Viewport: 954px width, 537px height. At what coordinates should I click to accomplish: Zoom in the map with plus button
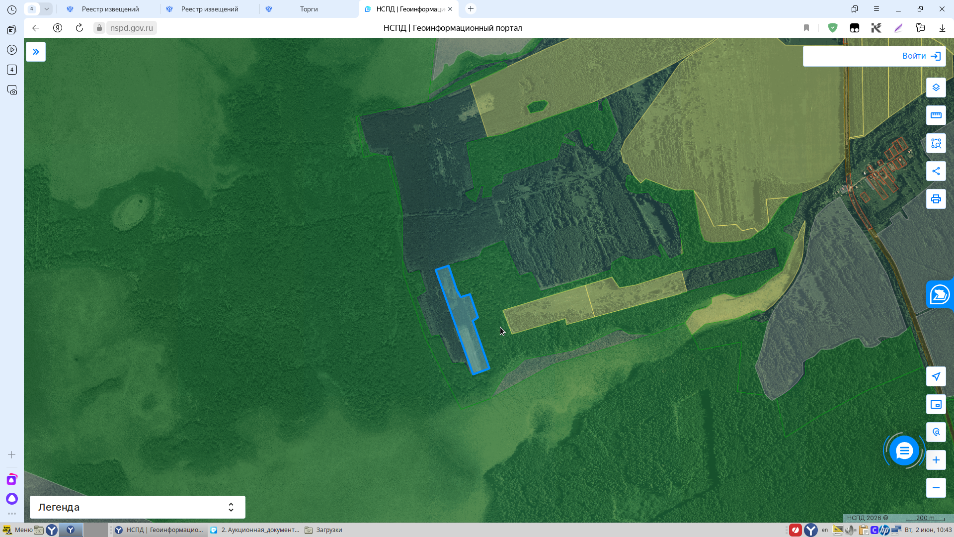coord(936,460)
